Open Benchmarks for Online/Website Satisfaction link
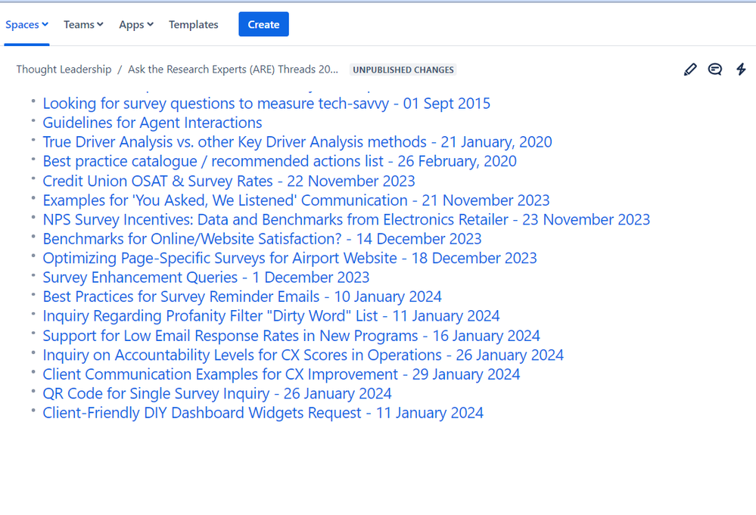This screenshot has height=515, width=756. [263, 238]
